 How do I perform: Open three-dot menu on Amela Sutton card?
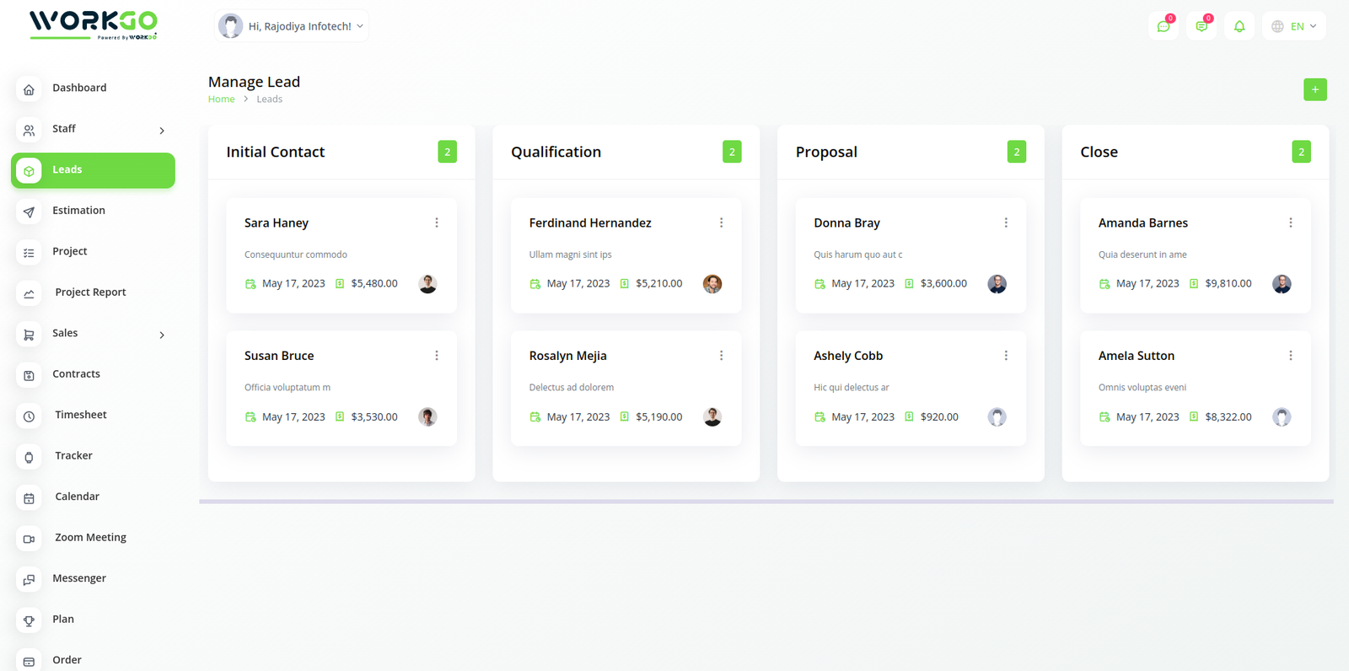point(1290,356)
